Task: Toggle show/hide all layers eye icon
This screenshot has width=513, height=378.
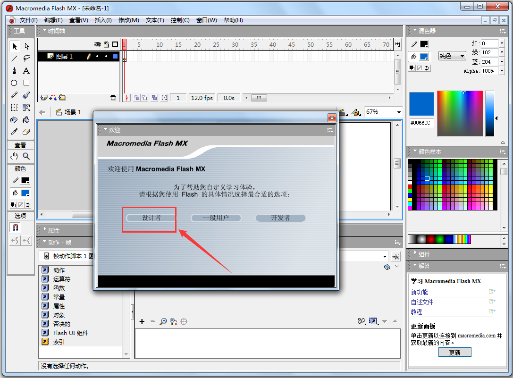Action: 97,44
